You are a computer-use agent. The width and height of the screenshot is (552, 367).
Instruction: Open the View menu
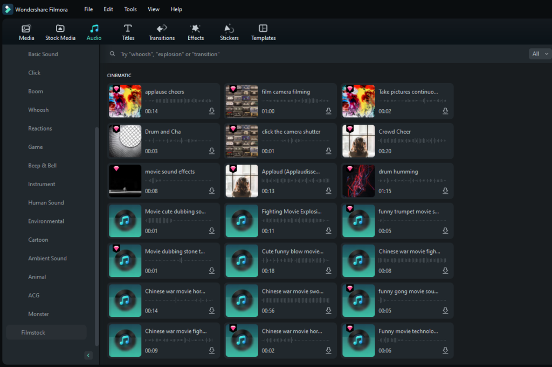(153, 9)
